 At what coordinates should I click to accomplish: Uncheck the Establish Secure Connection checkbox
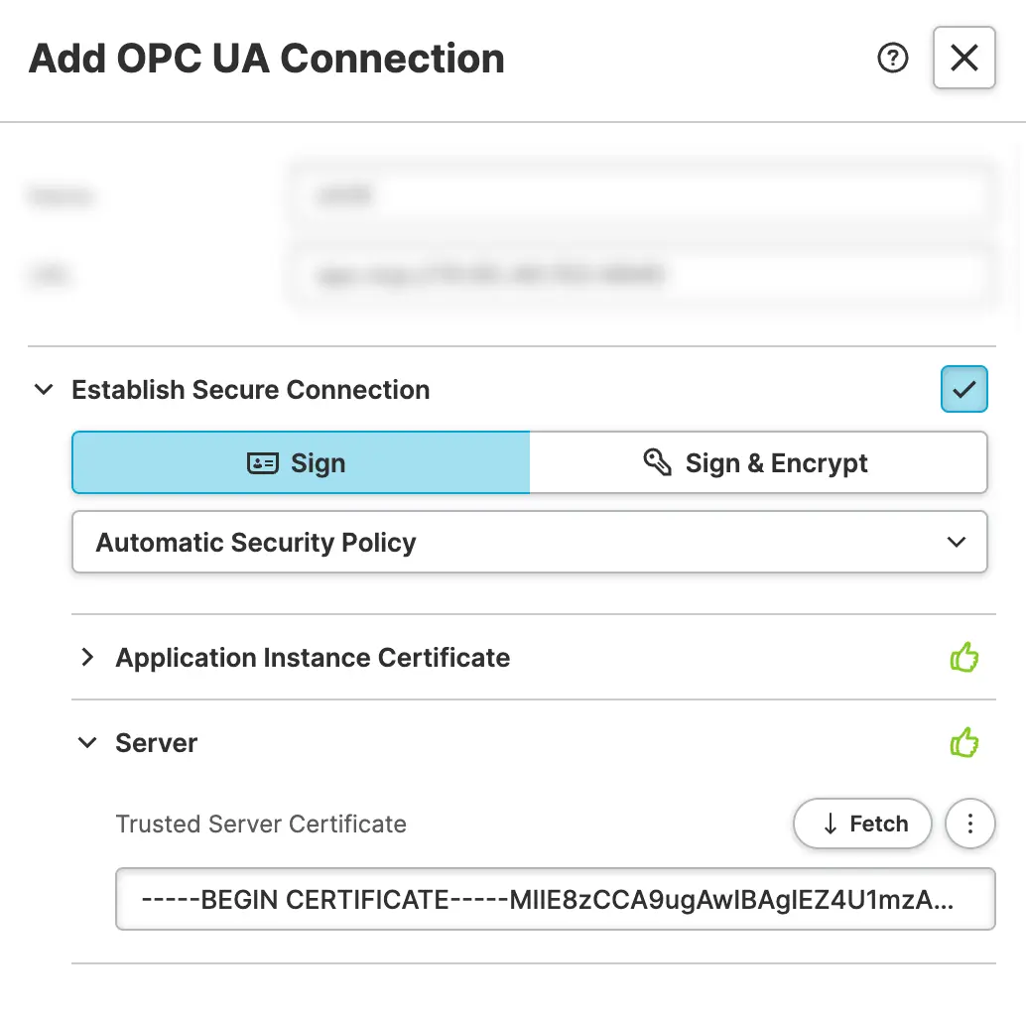963,390
